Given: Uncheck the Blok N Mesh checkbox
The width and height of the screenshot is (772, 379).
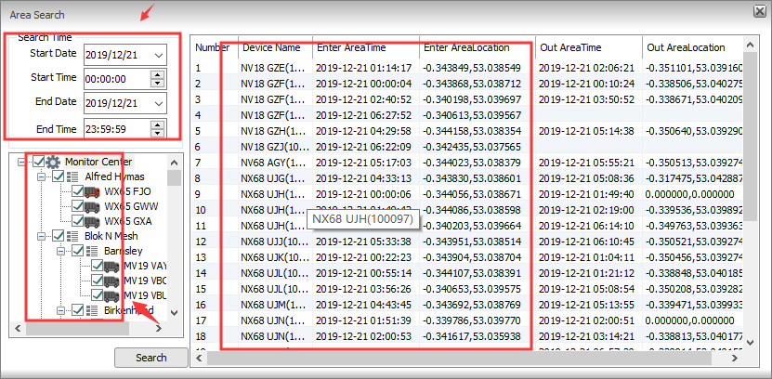Looking at the screenshot, I should click(59, 236).
